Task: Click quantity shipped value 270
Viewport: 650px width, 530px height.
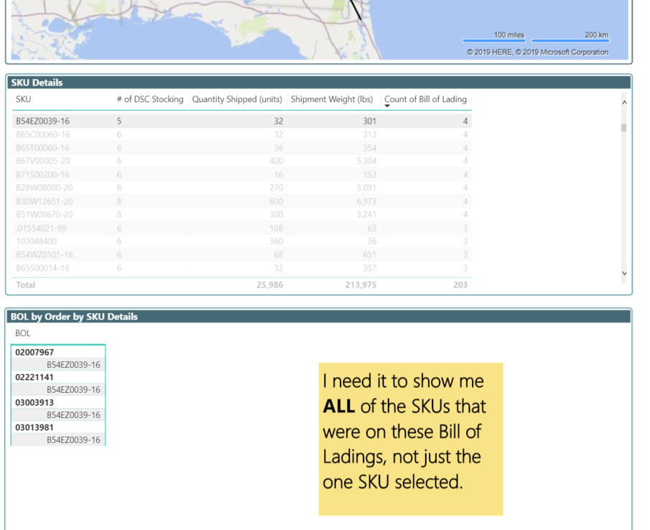Action: pos(276,187)
